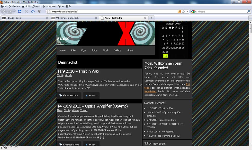Click the forward arrow navigation button
Viewport: 252px width, 150px height.
point(10,11)
